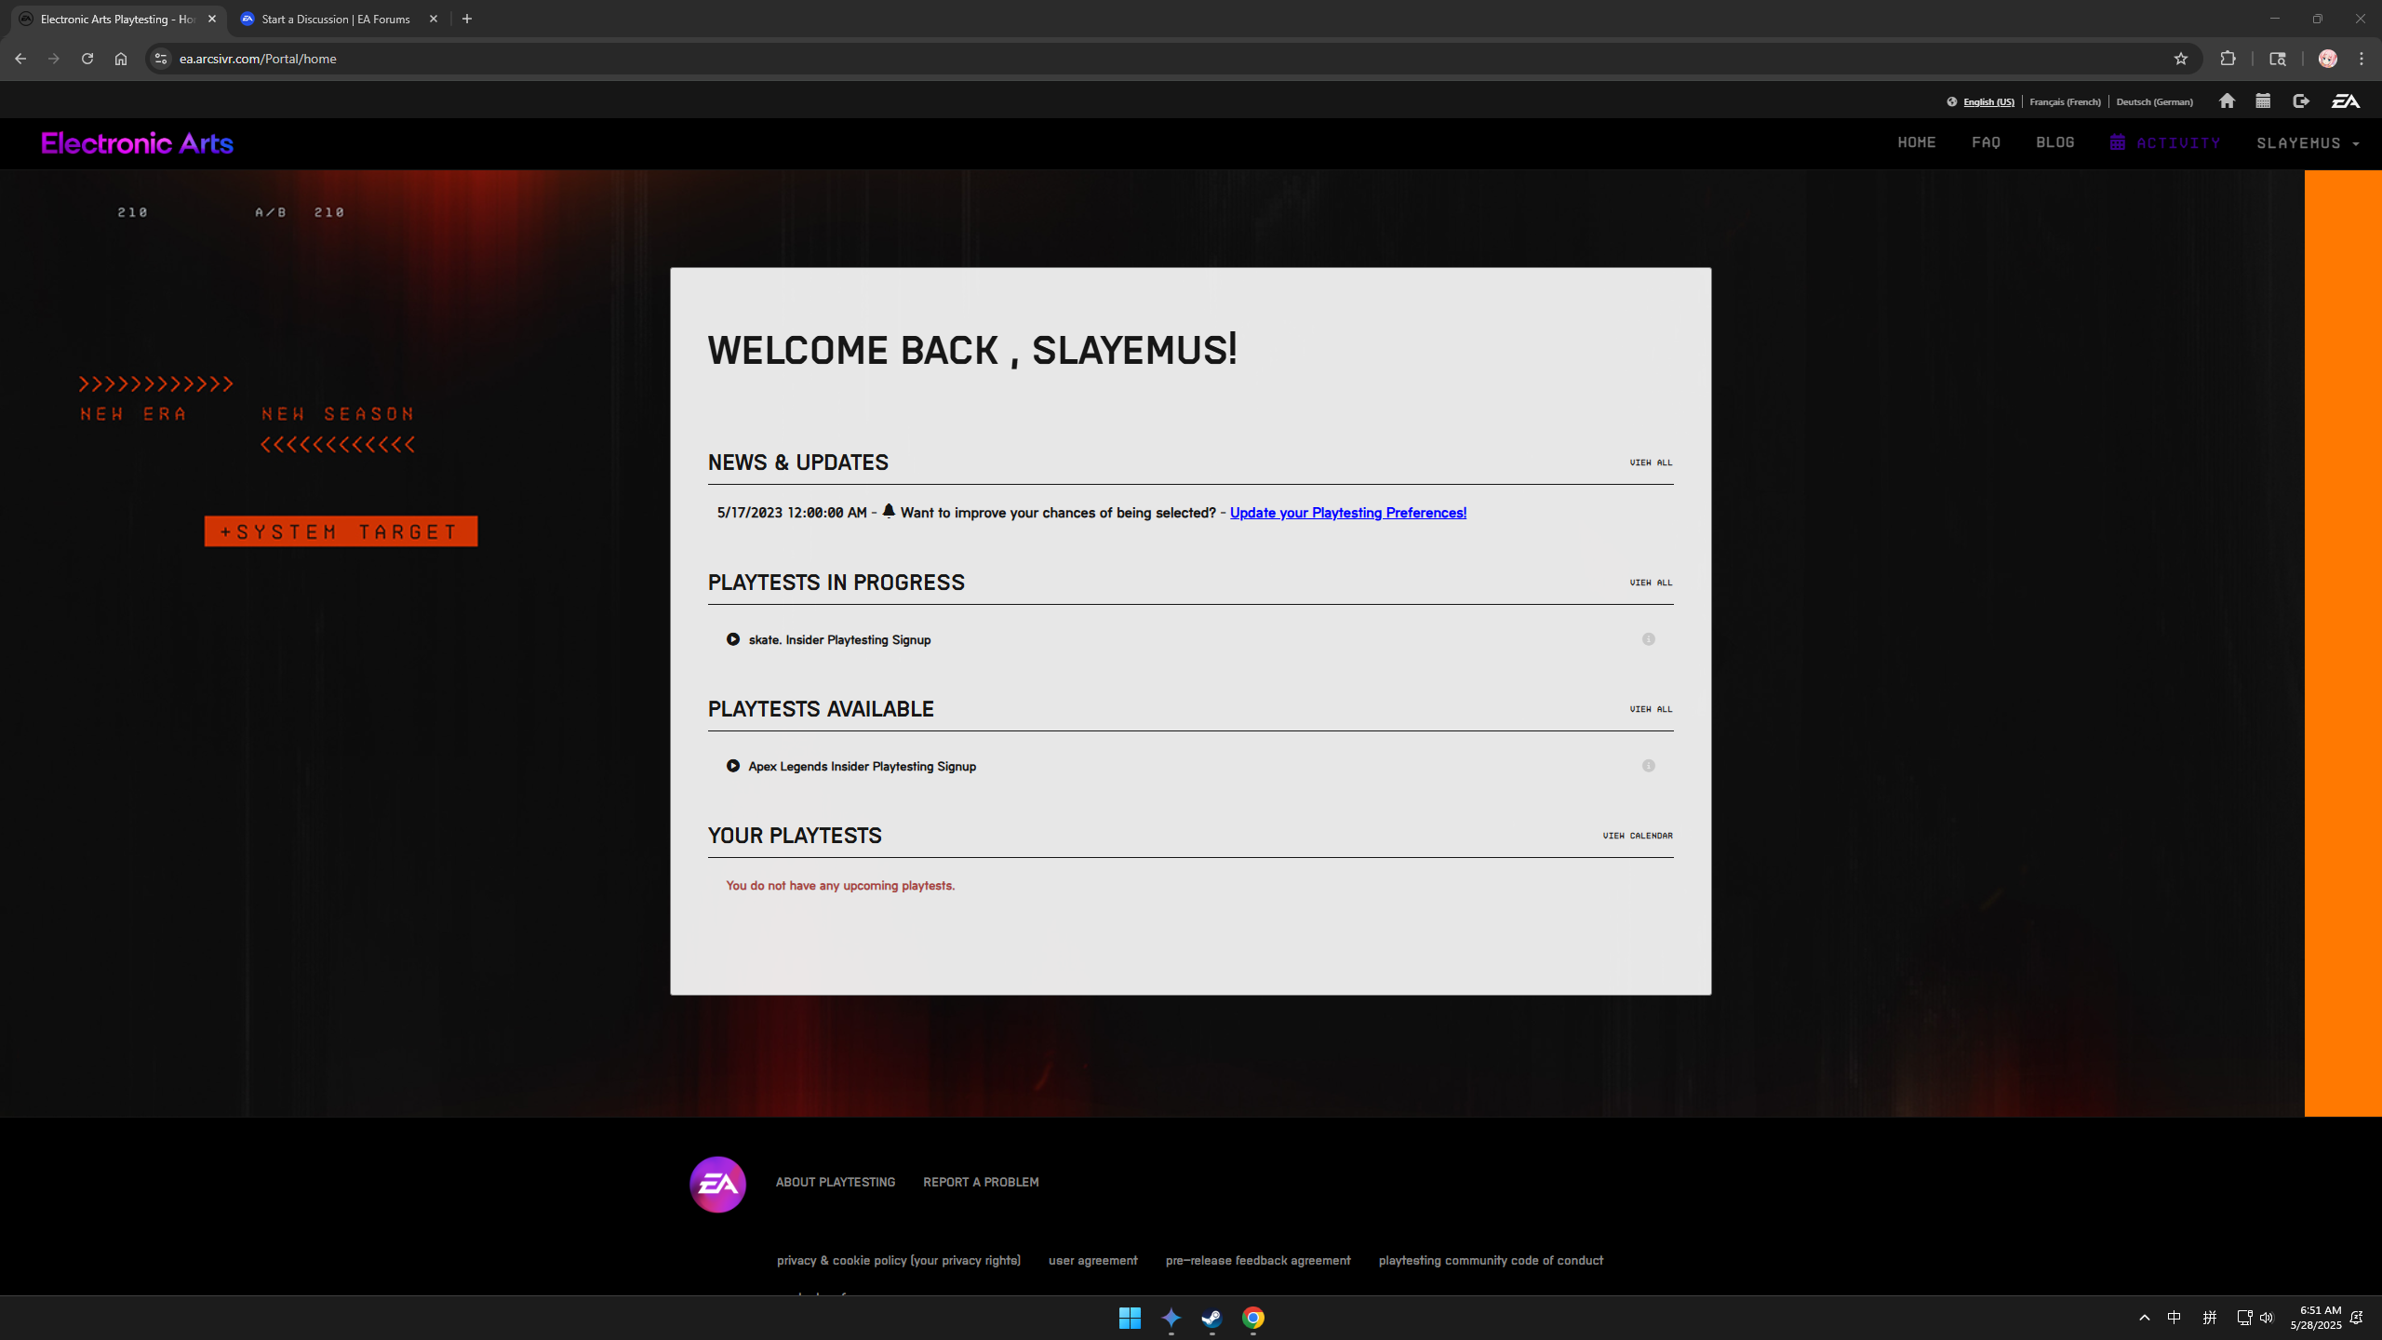
Task: Click the browser back arrow
Action: coord(20,59)
